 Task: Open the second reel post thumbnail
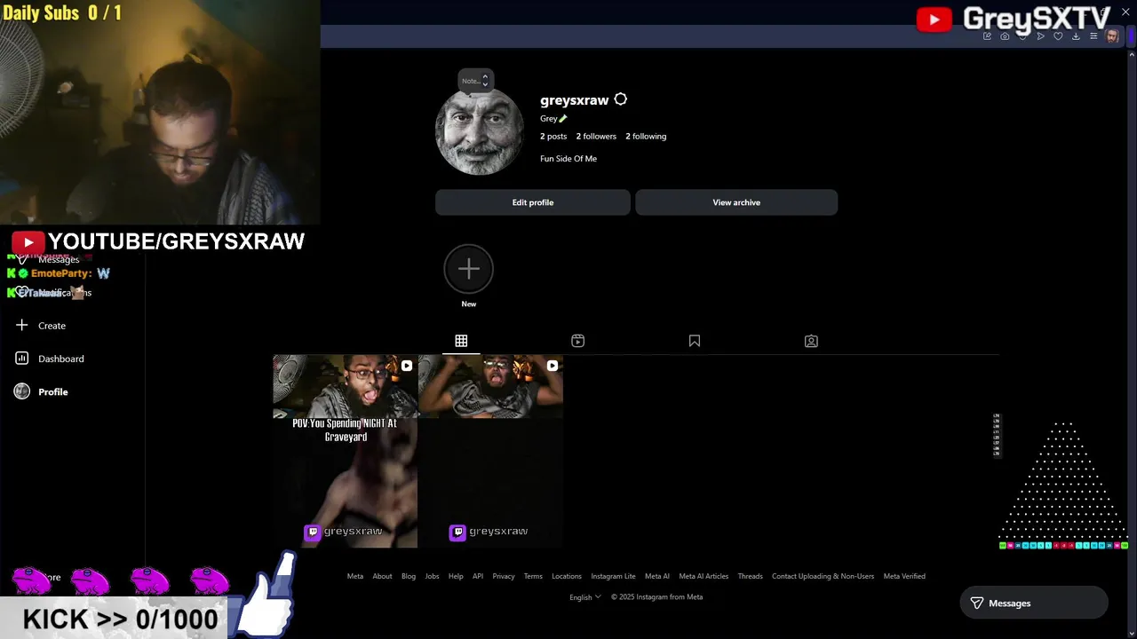tap(490, 451)
